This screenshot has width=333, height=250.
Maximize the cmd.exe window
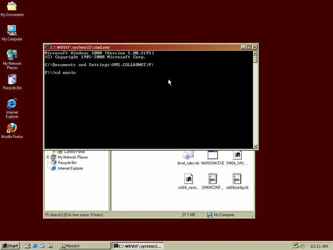pos(249,47)
